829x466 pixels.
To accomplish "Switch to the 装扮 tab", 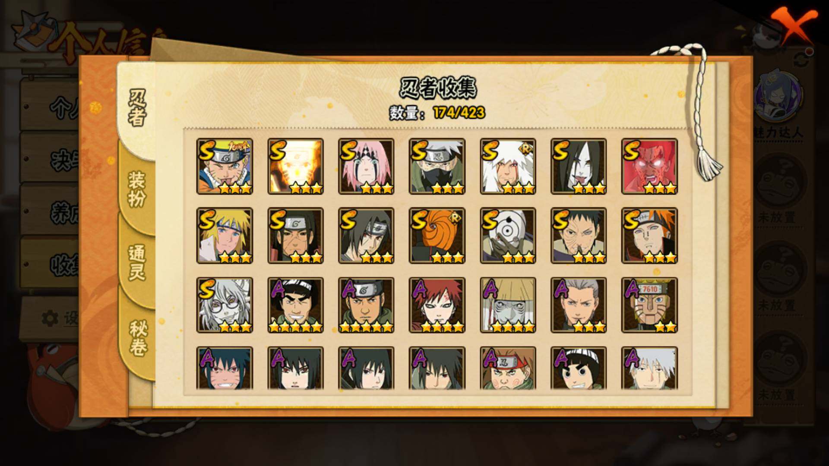I will 136,189.
